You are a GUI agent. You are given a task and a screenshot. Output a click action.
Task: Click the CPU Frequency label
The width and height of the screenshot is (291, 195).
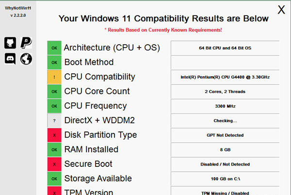click(x=95, y=106)
